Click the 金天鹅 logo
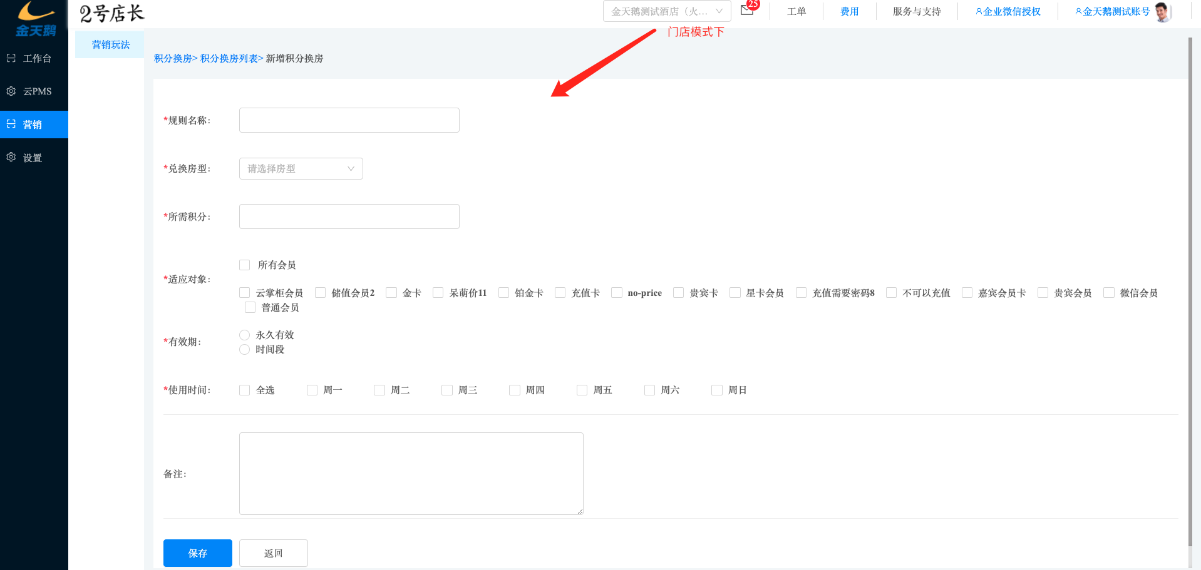This screenshot has height=570, width=1201. click(x=36, y=19)
